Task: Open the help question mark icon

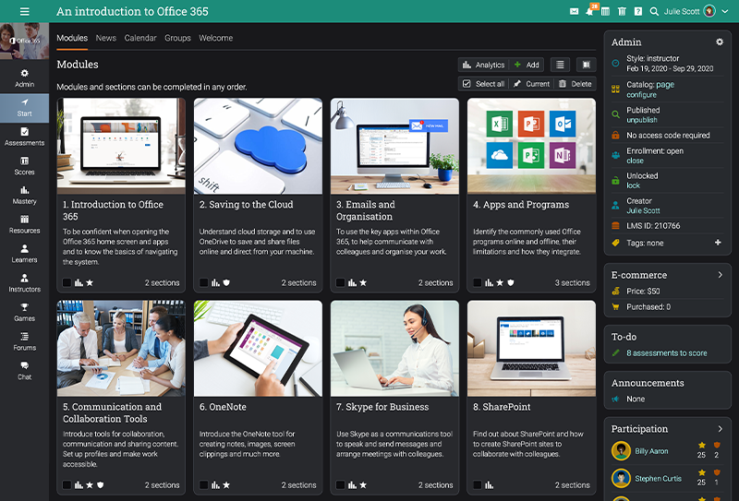Action: [x=638, y=11]
